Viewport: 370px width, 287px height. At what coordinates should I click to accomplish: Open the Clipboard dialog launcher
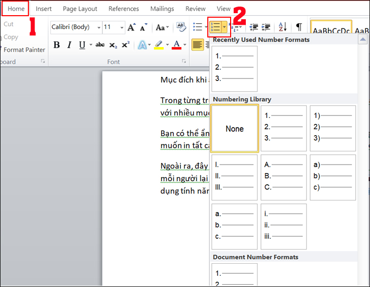pyautogui.click(x=43, y=61)
